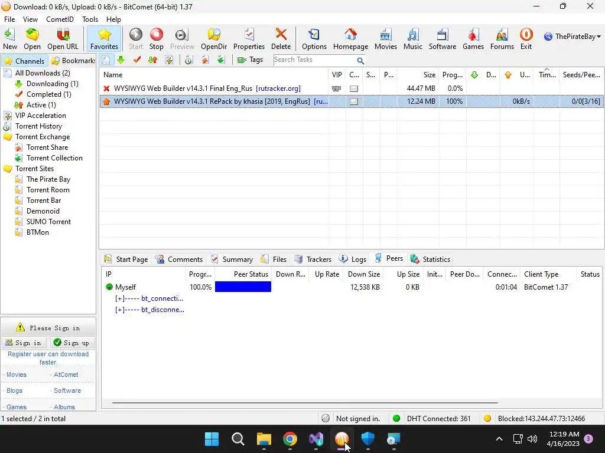This screenshot has width=605, height=453.
Task: Filter by downloading green arrow icon
Action: (x=121, y=60)
